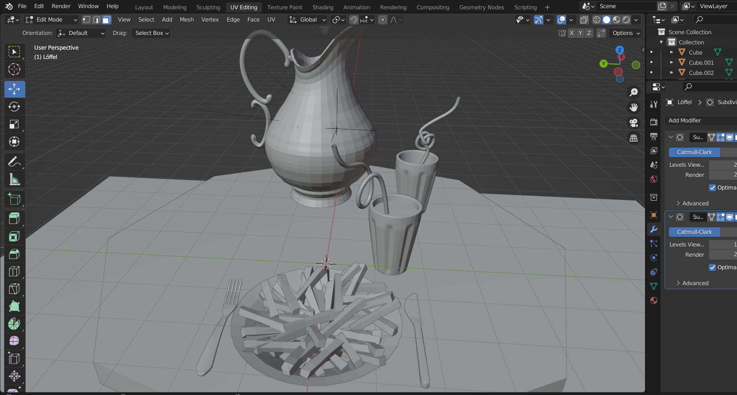Toggle viewport overlays button
This screenshot has height=395, width=737.
click(561, 20)
